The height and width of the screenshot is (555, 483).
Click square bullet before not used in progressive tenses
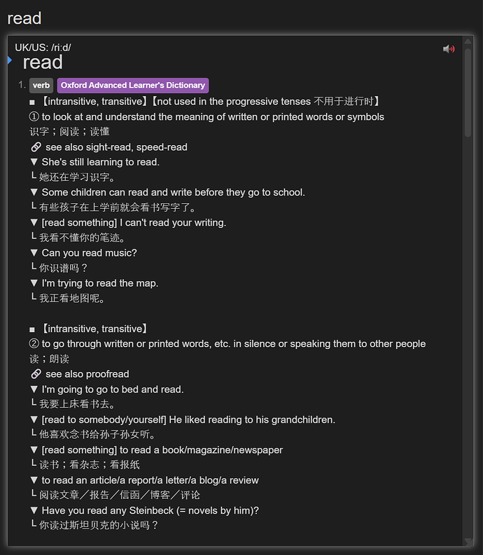tap(32, 102)
